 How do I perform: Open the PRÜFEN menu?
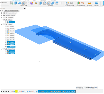89,6
